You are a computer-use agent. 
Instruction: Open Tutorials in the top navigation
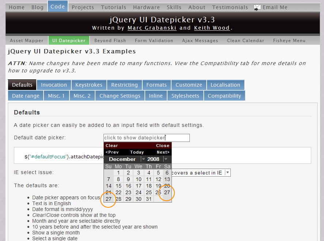113,7
